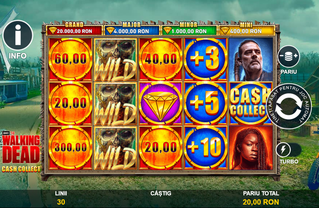Spin the reels with circular arrows
This screenshot has height=208, width=319.
click(289, 106)
